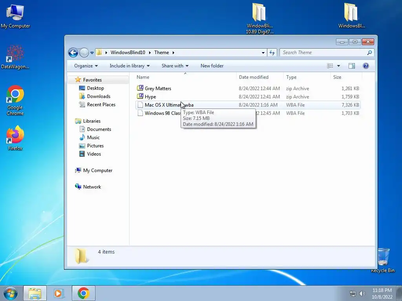Select the Hype zip archive icon
Screen dimensions: 402x301
tap(140, 96)
